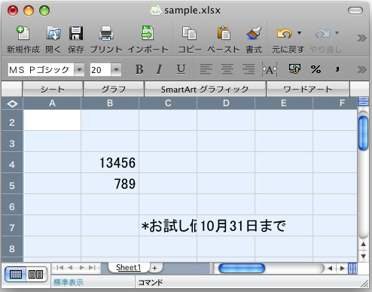Image resolution: width=372 pixels, height=292 pixels.
Task: Open the undo history dropdown arrow
Action: 299,33
